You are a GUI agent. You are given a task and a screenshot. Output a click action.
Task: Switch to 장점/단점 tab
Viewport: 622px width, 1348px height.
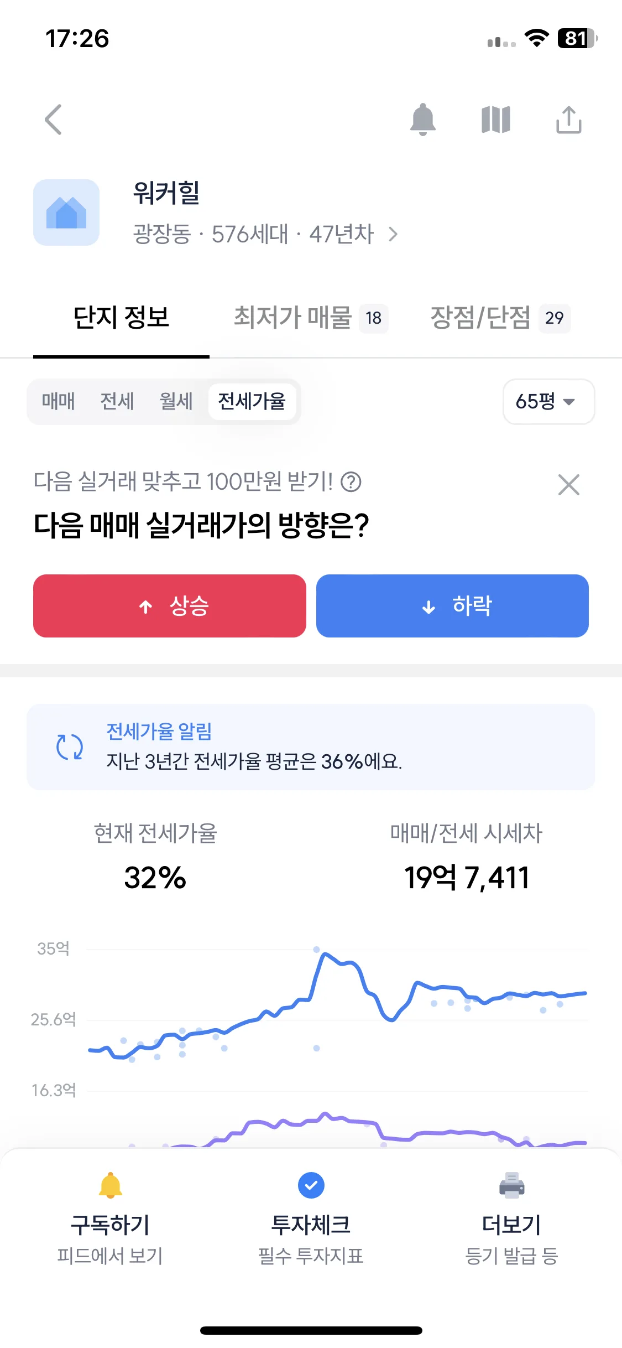pos(500,318)
